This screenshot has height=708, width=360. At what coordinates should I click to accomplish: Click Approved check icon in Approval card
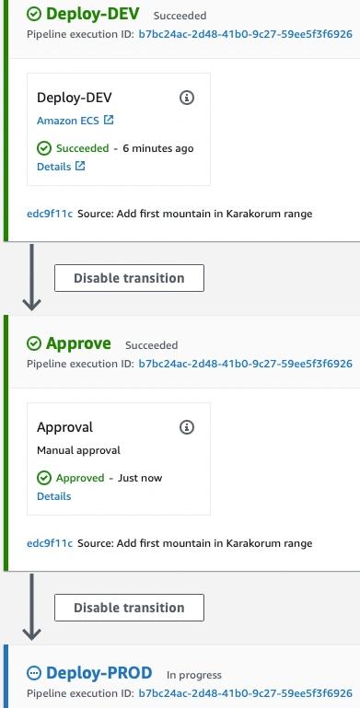coord(44,478)
